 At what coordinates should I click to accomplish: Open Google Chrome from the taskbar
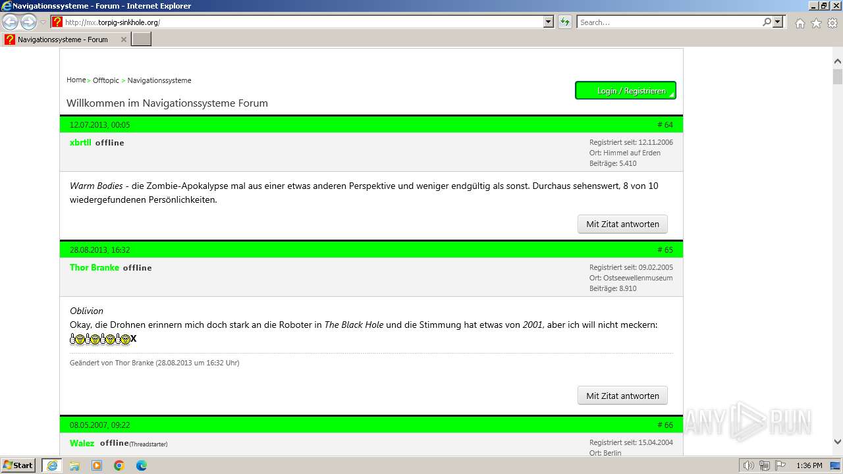point(119,465)
